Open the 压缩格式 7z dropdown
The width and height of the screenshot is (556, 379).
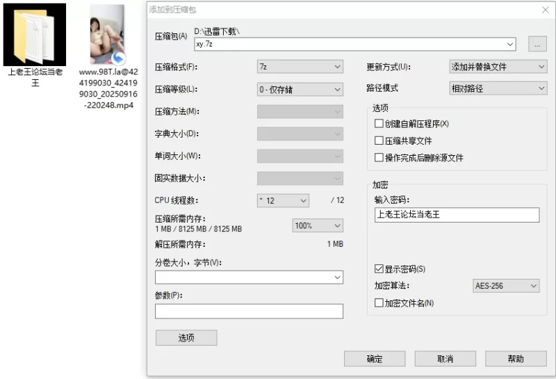click(300, 67)
